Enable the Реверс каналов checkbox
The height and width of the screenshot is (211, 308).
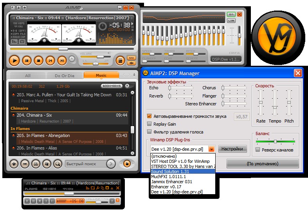[258, 150]
